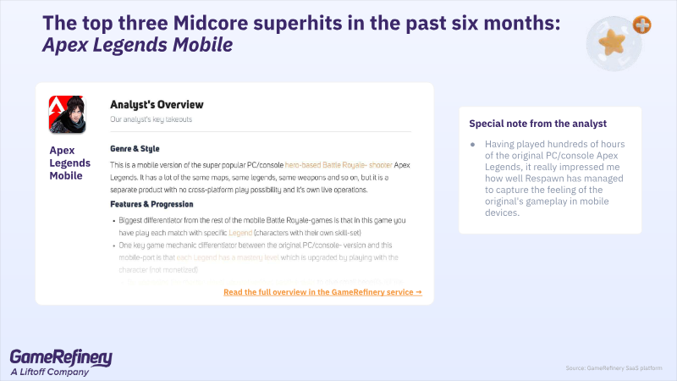Click the star bubble icon
Viewport: 677px width, 381px height.
pos(614,44)
